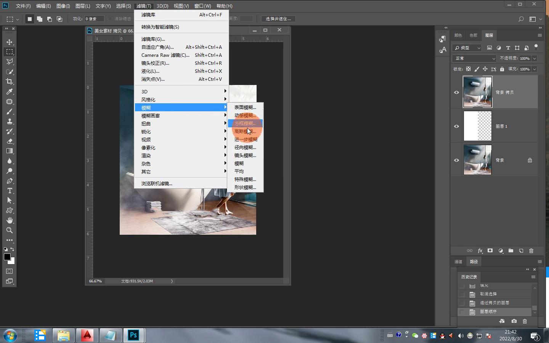Viewport: 549px width, 343px height.
Task: Hide the locked 背景 layer
Action: point(456,160)
